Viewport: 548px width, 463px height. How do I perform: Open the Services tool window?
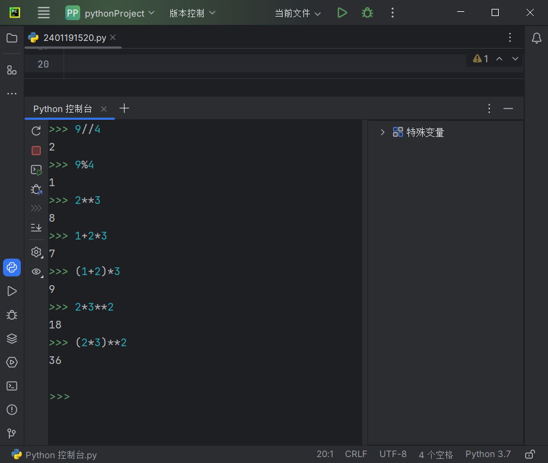[12, 362]
